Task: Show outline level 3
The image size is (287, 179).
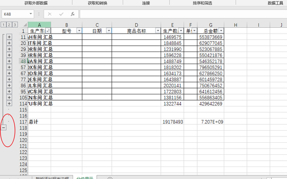Action: pos(15,25)
